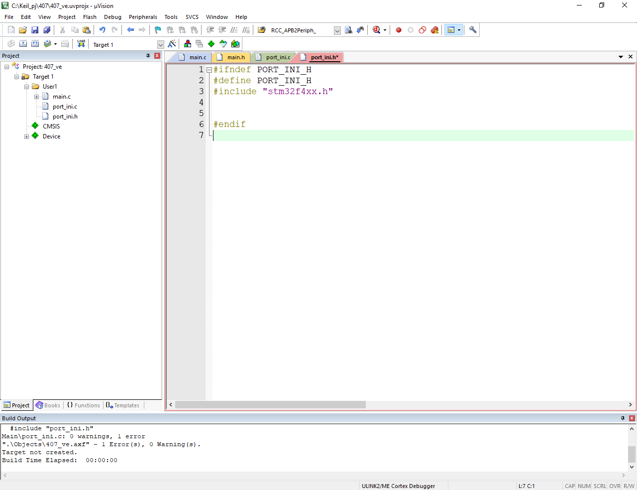The width and height of the screenshot is (637, 490).
Task: Click the Download LOAD icon
Action: tap(81, 44)
